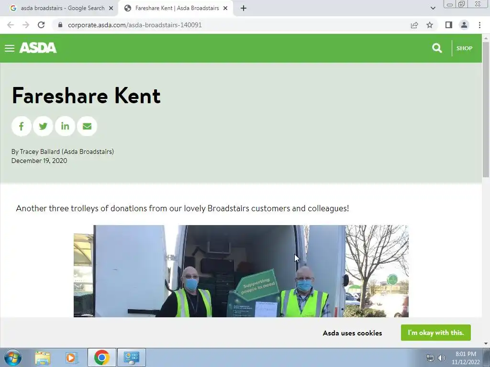
Task: Open Windows Media Player from taskbar
Action: [71, 357]
